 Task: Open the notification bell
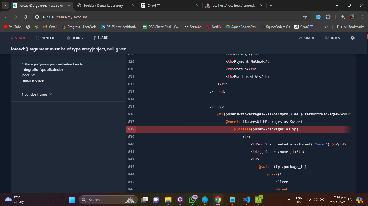click(x=350, y=200)
